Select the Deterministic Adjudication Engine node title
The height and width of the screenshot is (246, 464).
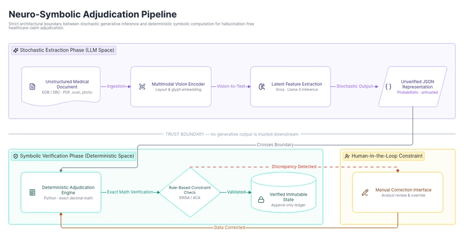pos(68,190)
